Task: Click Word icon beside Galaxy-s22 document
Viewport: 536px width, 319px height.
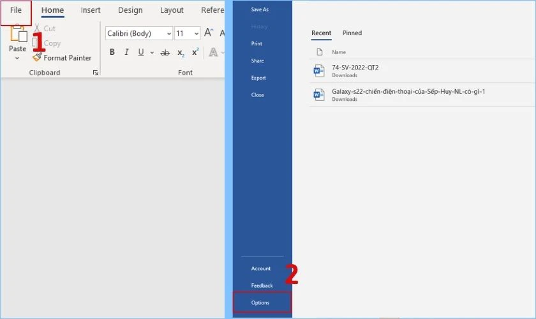Action: coord(318,94)
